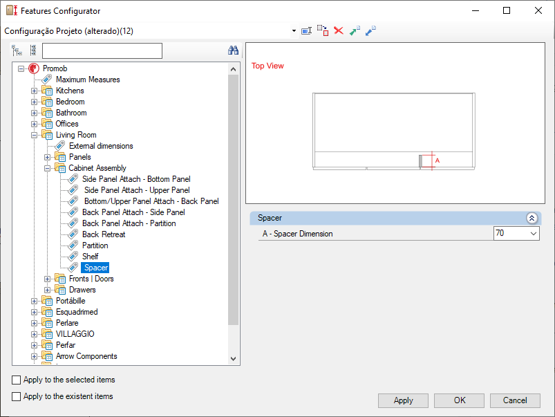Click the green arrow export configuration icon

pos(355,31)
